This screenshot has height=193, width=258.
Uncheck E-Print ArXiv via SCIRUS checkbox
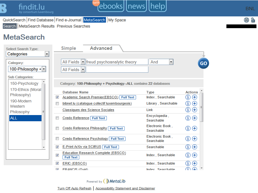(57, 147)
